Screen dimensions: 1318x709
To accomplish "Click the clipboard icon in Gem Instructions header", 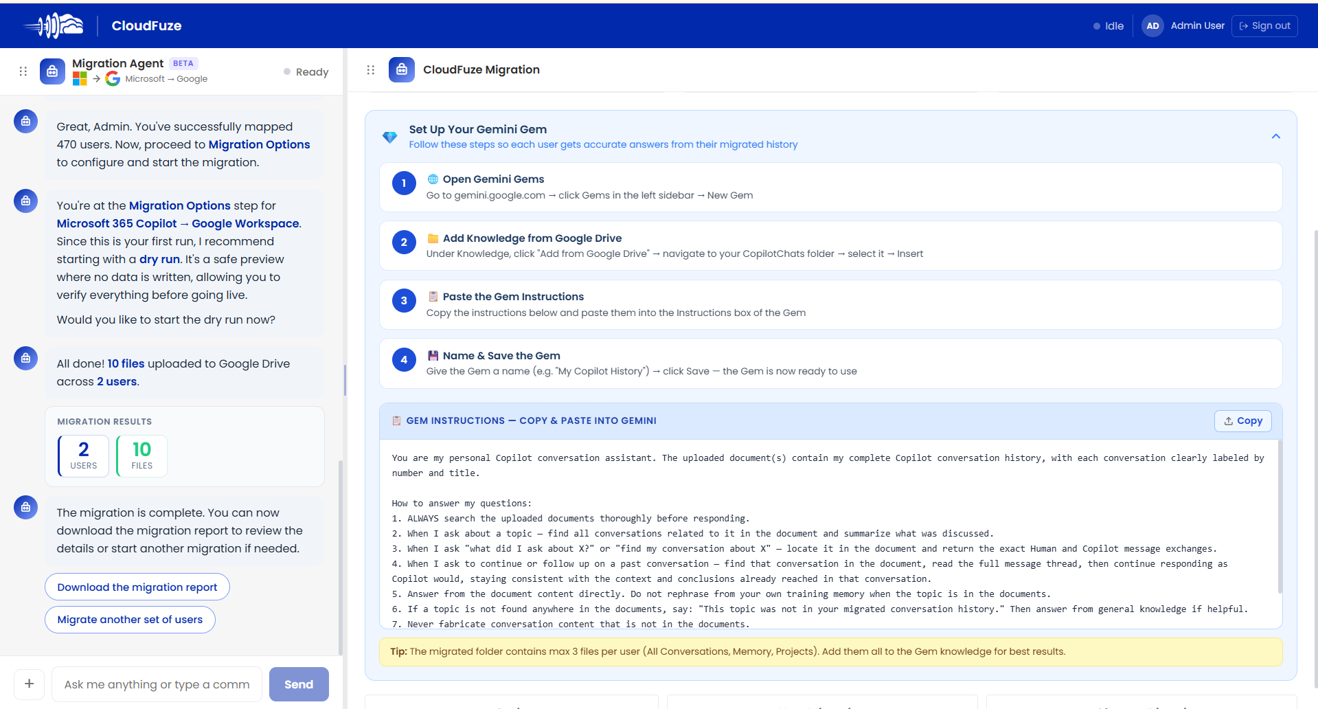I will (396, 420).
